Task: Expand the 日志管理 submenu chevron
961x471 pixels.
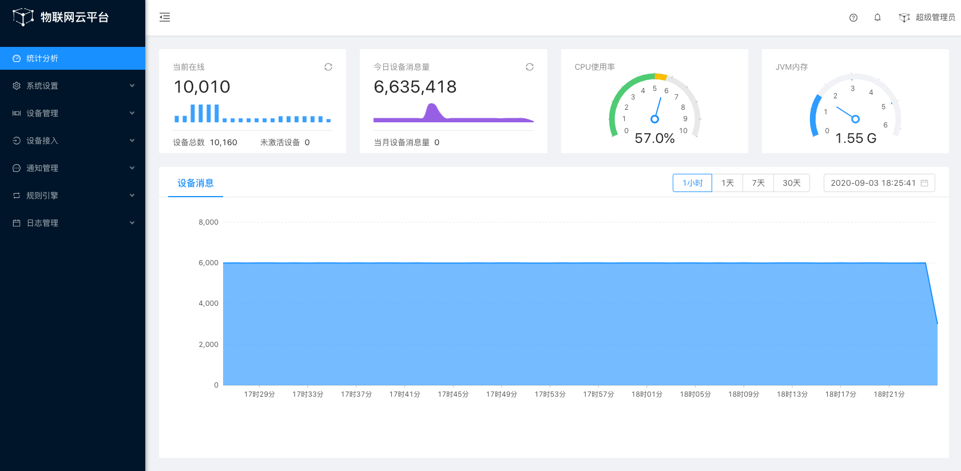Action: click(132, 223)
